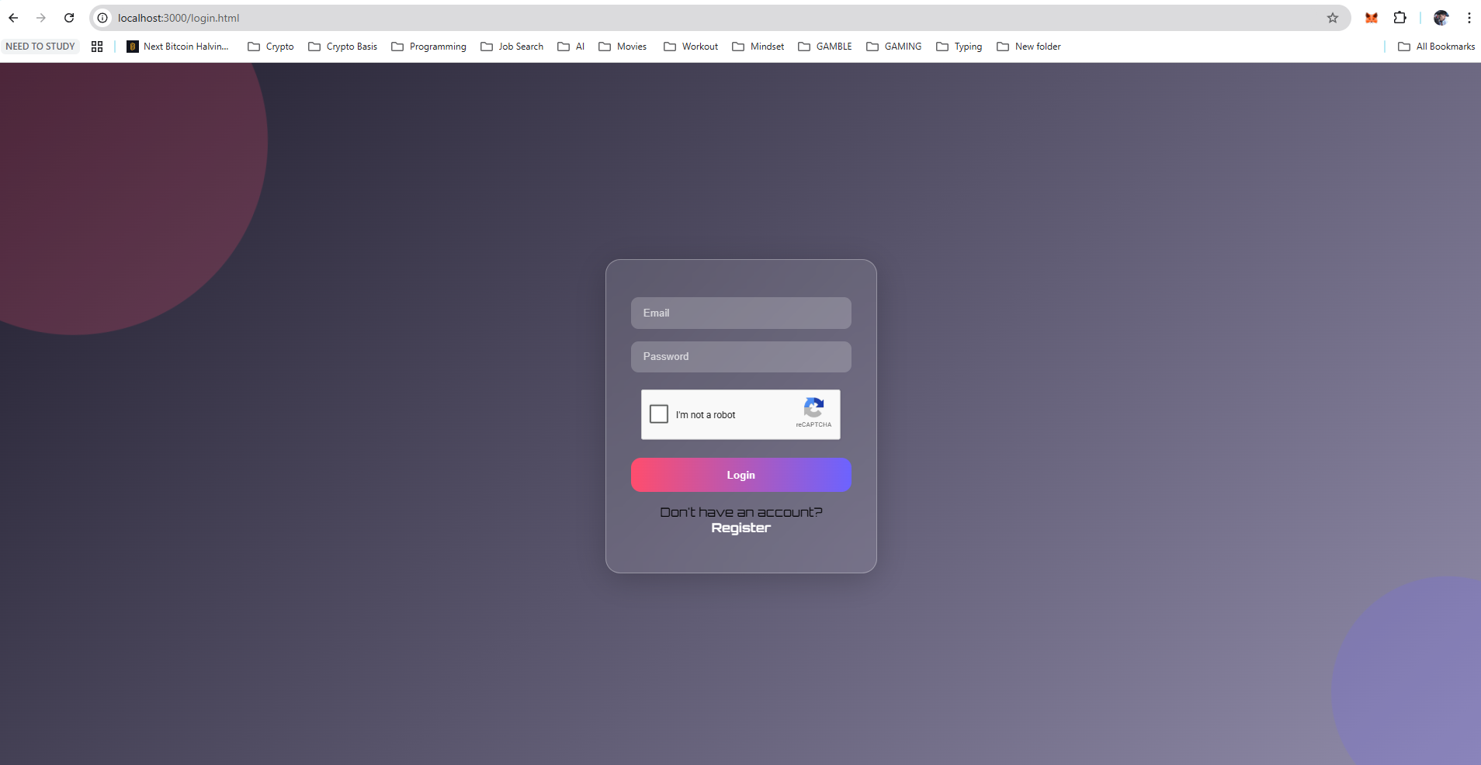Image resolution: width=1481 pixels, height=765 pixels.
Task: Expand the Crypto Basis bookmarks folder
Action: click(x=343, y=47)
